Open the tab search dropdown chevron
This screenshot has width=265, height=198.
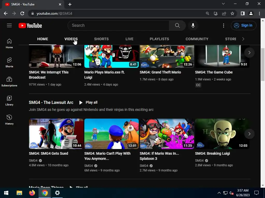[223, 4]
